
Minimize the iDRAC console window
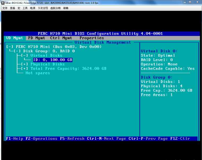184,2
